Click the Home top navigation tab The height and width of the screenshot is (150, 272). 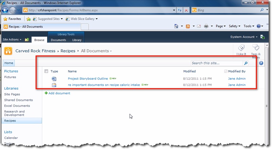point(9,63)
